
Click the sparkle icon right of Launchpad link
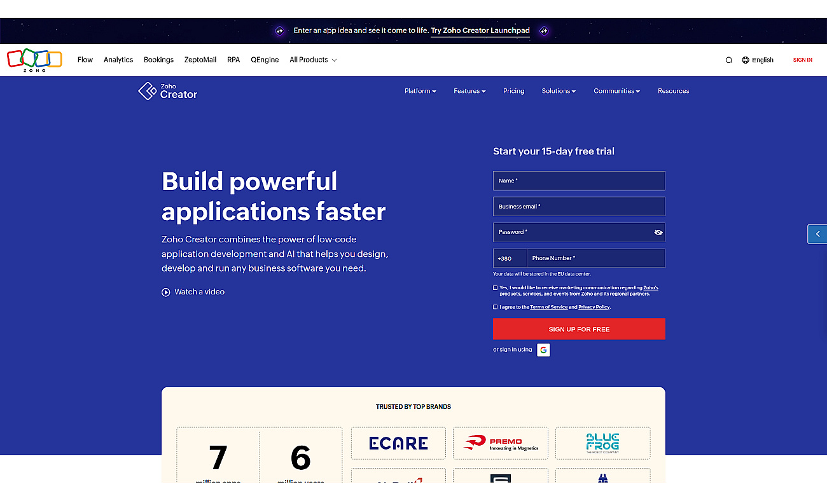[544, 31]
